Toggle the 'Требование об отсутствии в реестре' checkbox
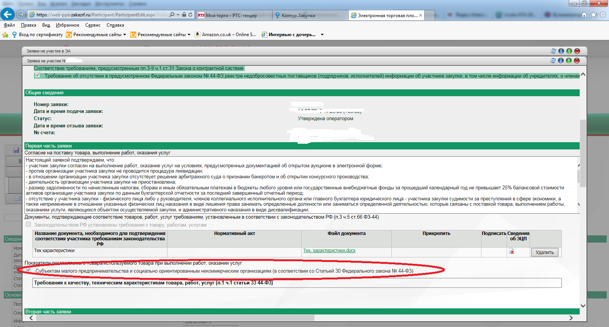This screenshot has width=609, height=327. (x=37, y=75)
